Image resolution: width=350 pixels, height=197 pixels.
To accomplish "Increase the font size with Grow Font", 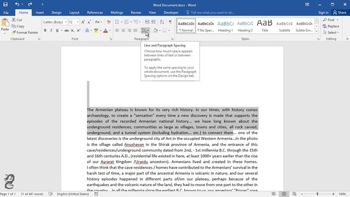I will (x=83, y=22).
